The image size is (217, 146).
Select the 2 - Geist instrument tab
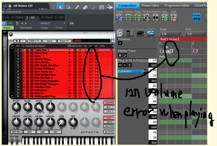pyautogui.click(x=18, y=17)
